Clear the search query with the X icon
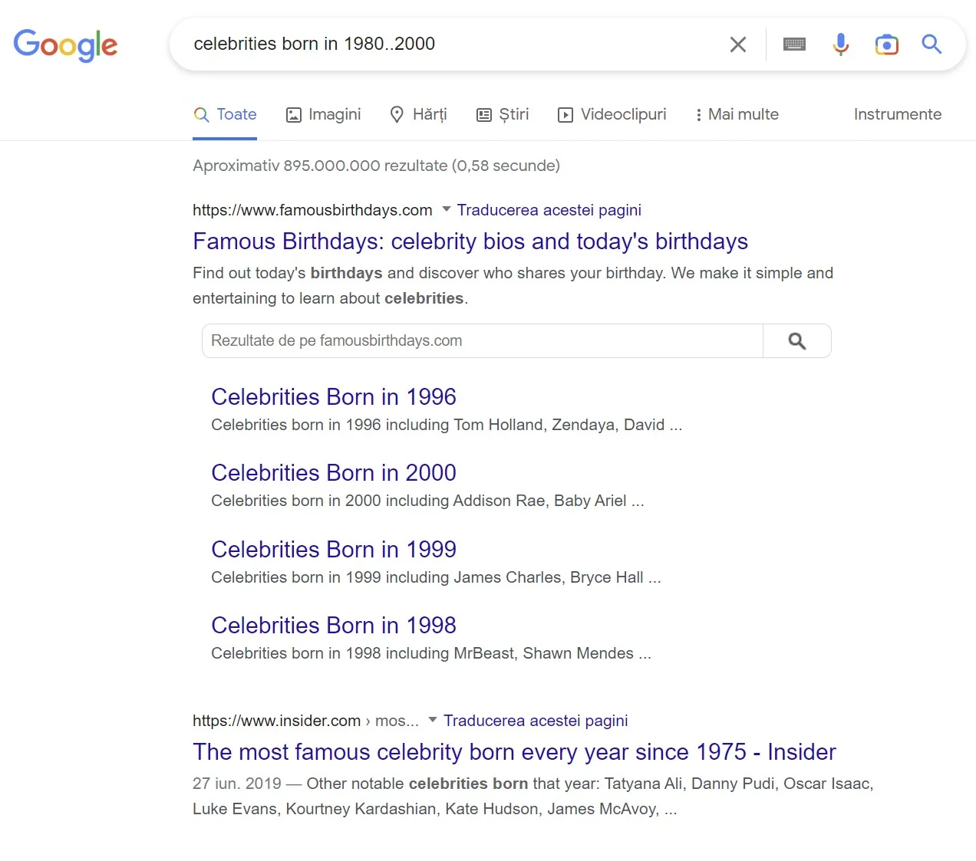The height and width of the screenshot is (861, 976). (x=737, y=44)
